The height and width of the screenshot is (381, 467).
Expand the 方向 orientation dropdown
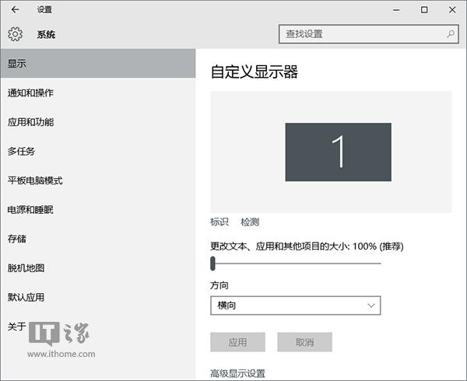click(x=295, y=306)
